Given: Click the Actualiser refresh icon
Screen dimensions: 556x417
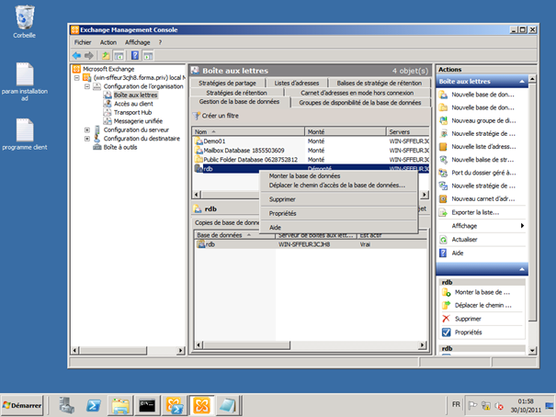Looking at the screenshot, I should pyautogui.click(x=443, y=240).
